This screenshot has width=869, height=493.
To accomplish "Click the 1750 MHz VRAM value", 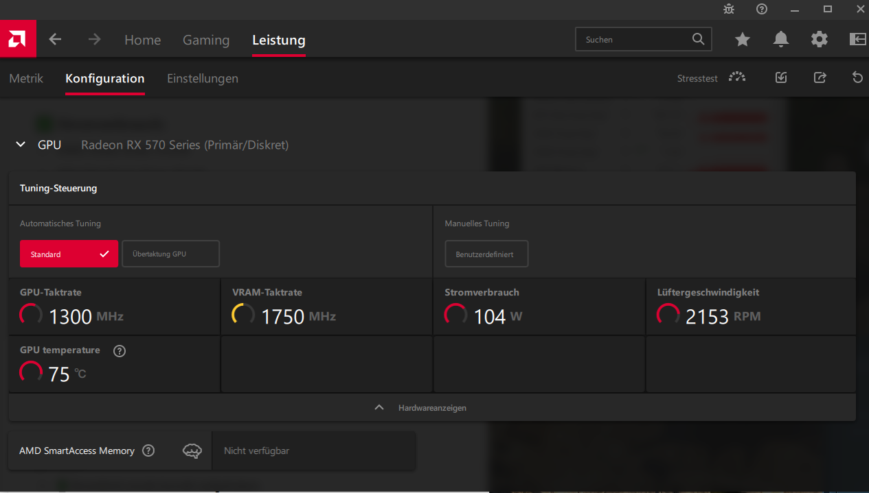I will (x=298, y=317).
